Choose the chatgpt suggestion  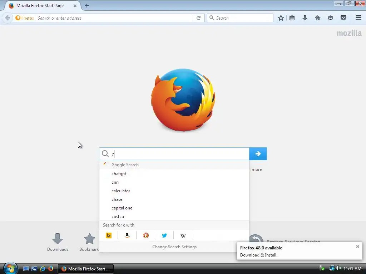tap(174, 174)
